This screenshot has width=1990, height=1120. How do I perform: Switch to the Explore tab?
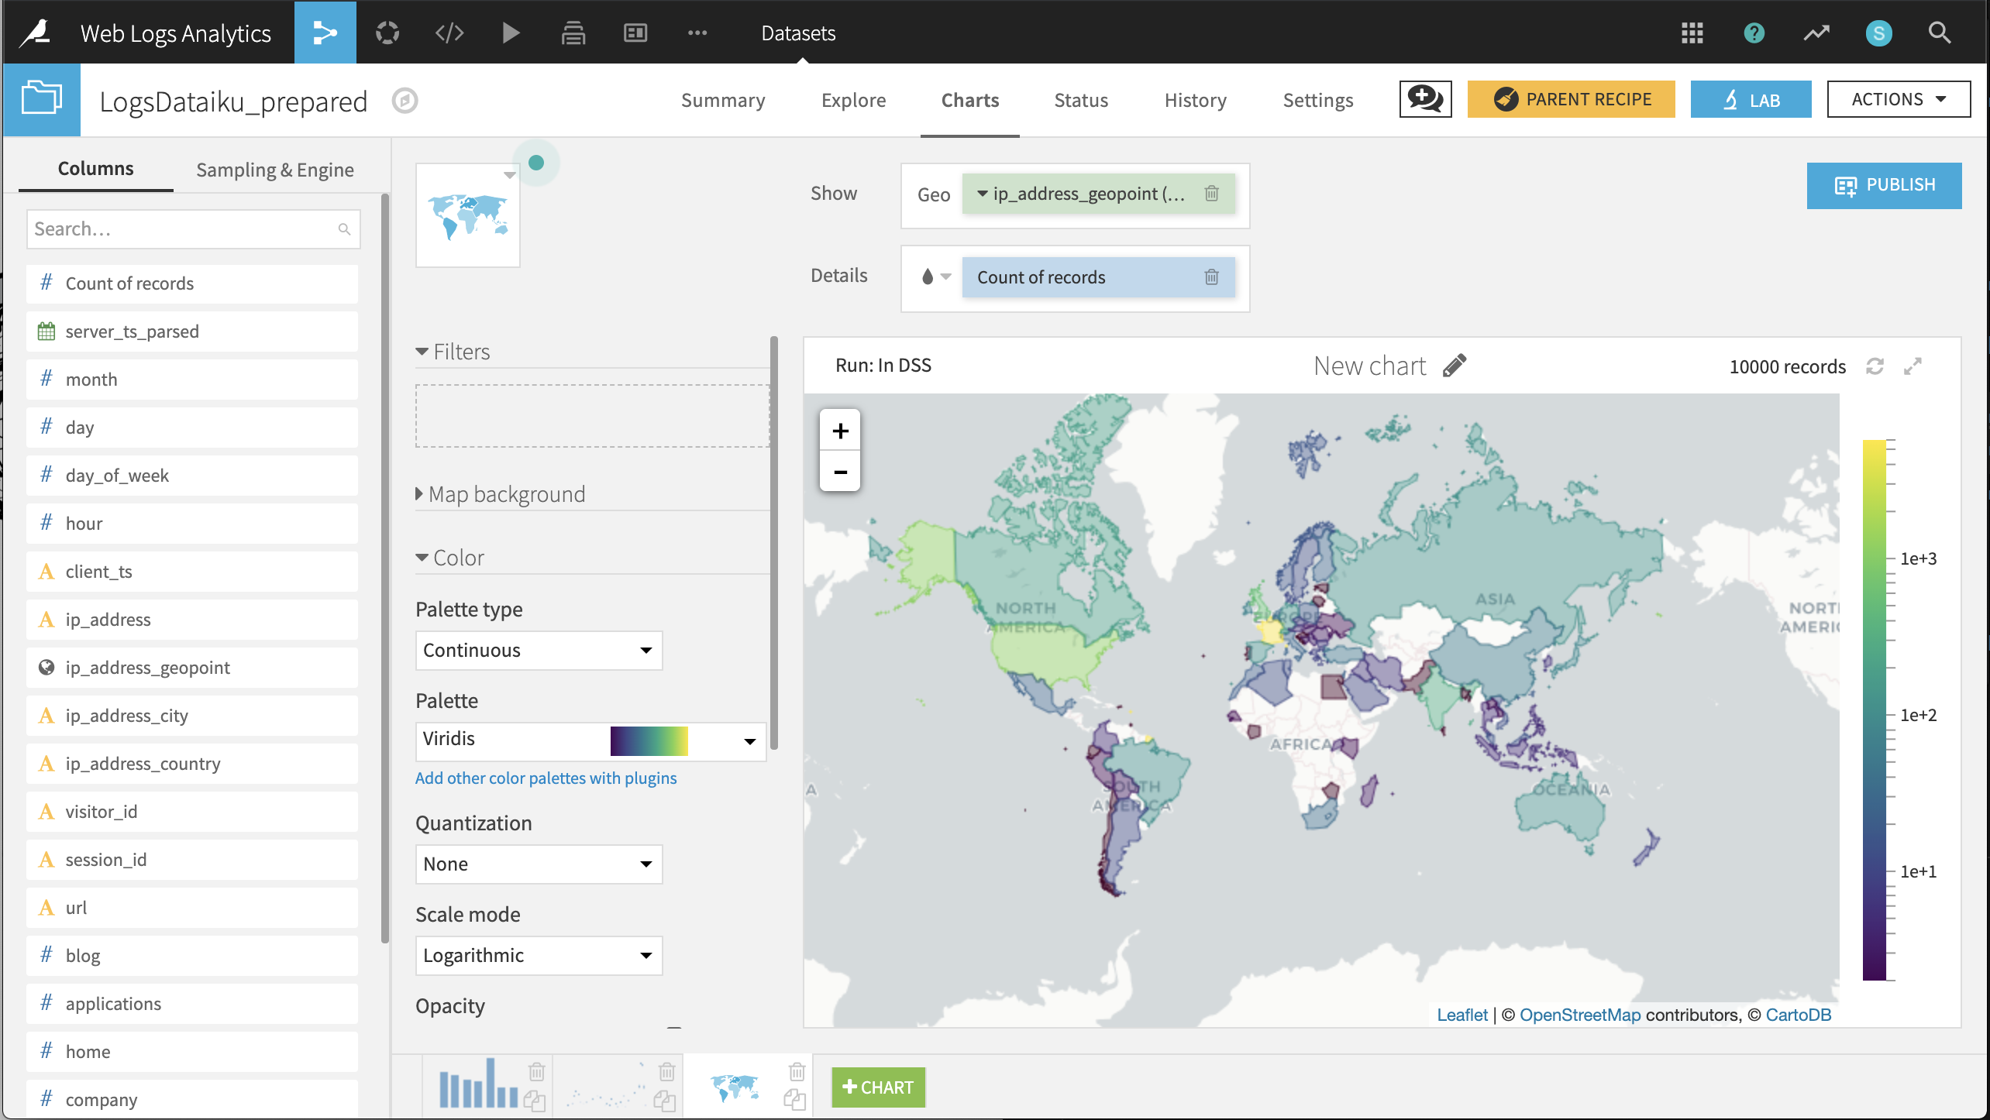pos(853,100)
